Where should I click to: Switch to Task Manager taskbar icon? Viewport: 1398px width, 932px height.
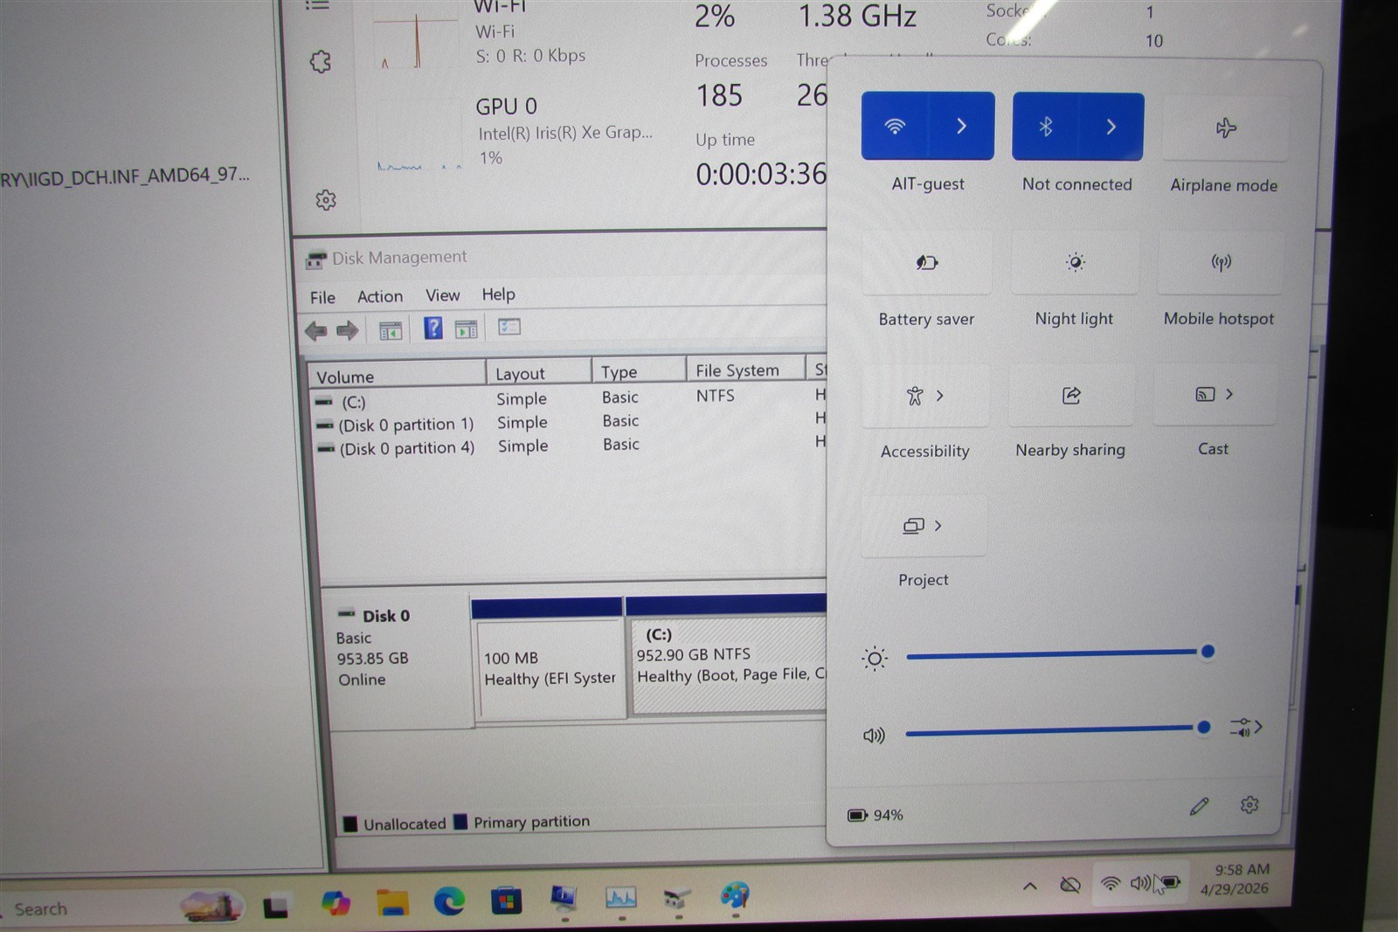click(621, 897)
